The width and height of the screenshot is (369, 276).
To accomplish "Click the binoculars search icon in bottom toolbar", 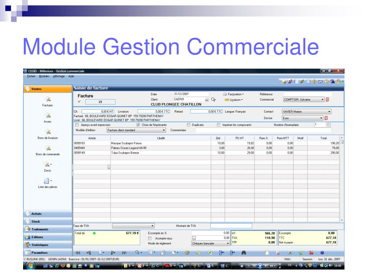I will point(244,253).
